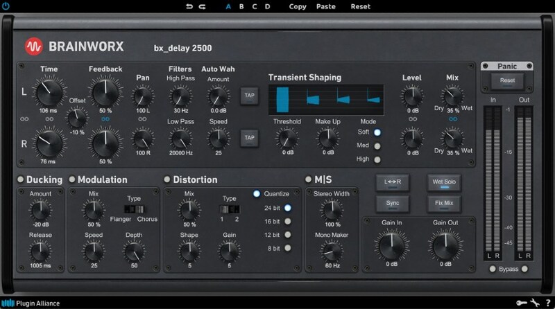Image resolution: width=555 pixels, height=309 pixels.
Task: Click the power icon in the top bar
Action: 8,6
